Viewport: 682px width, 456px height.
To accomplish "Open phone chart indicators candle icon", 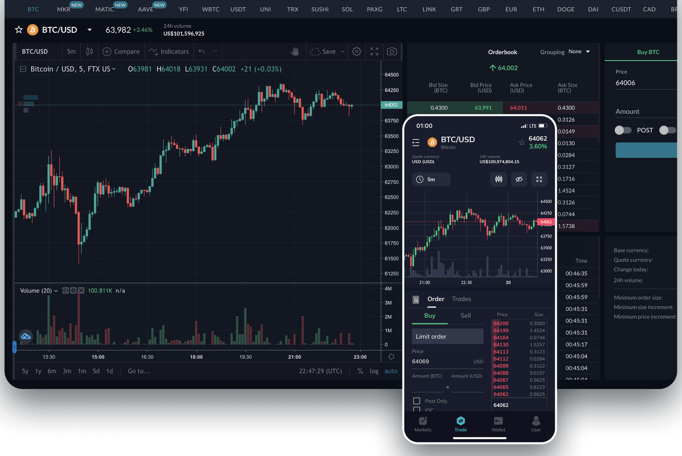I will pos(499,179).
